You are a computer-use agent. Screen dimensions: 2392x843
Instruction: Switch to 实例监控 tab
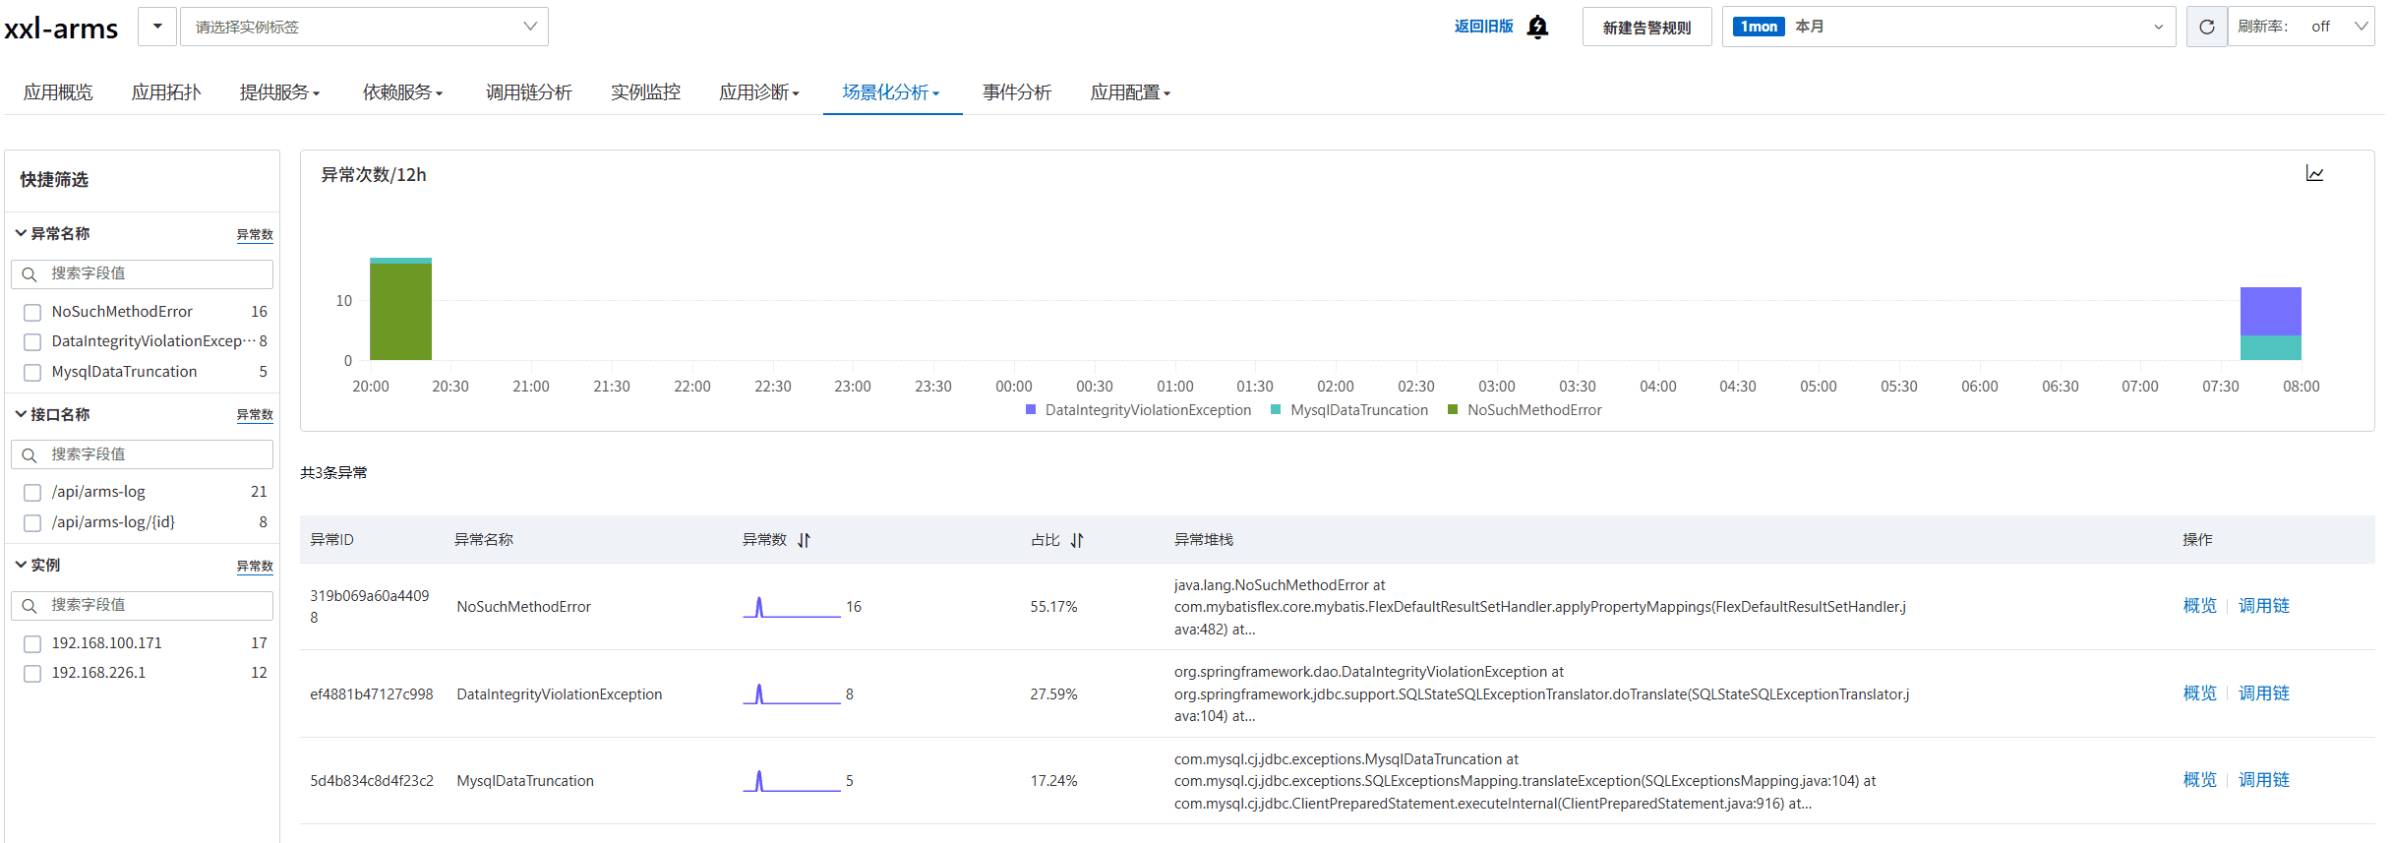click(645, 92)
